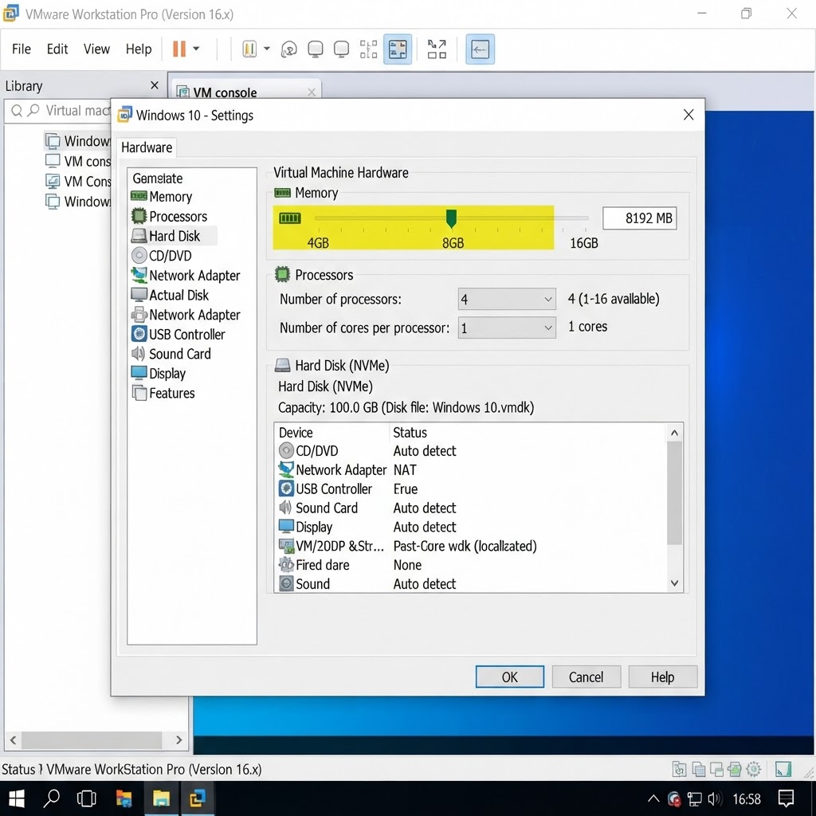Open Task View on the taskbar
Image resolution: width=816 pixels, height=816 pixels.
(x=86, y=798)
